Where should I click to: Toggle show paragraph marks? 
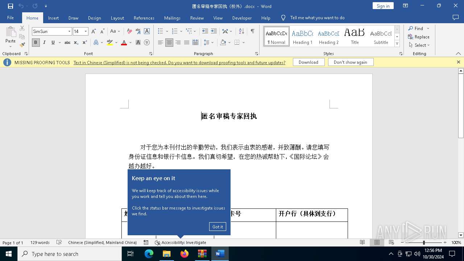tap(252, 32)
